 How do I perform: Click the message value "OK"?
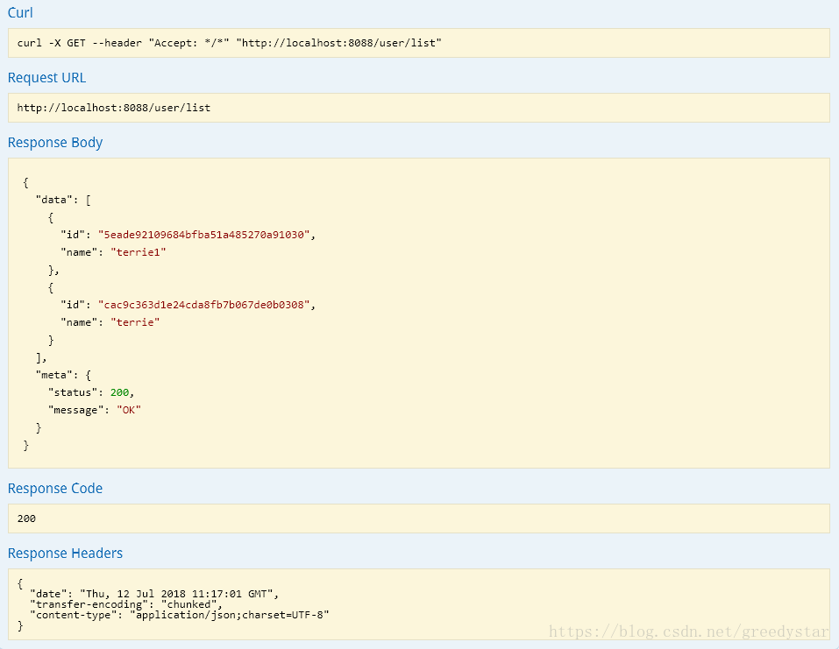128,410
